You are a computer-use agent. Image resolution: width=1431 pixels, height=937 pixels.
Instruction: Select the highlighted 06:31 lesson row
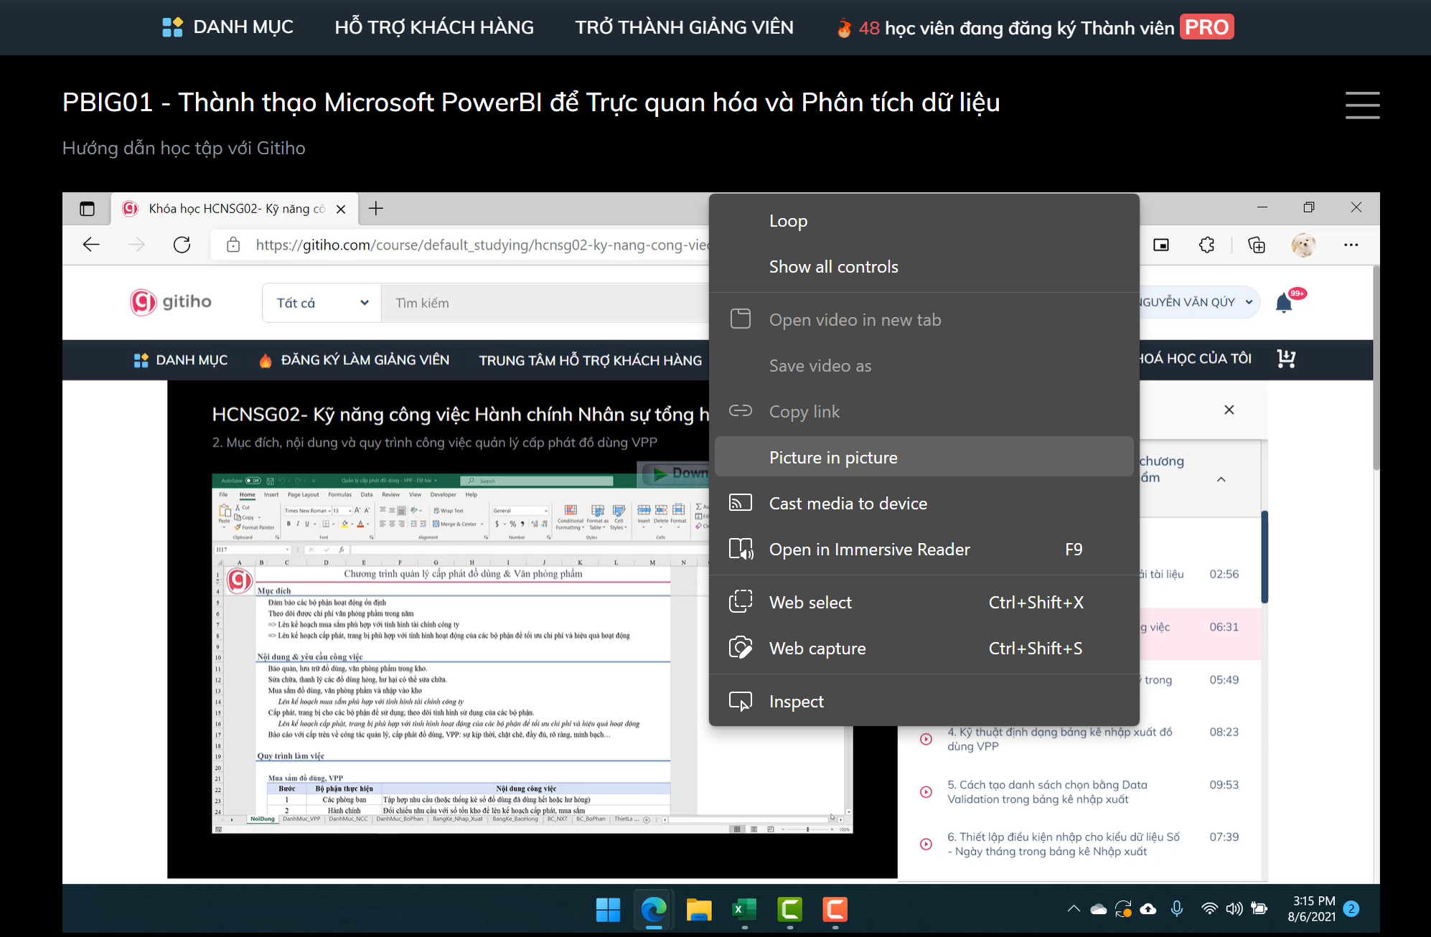pos(1200,634)
